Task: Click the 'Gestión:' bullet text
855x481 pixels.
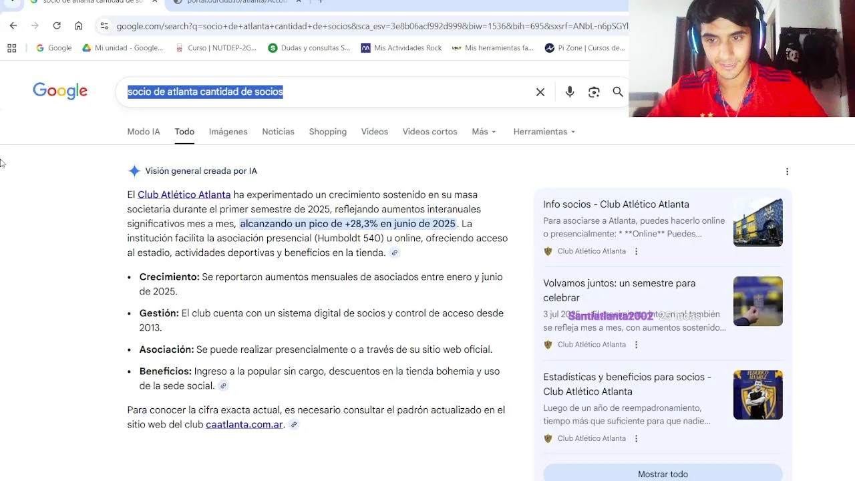Action: 159,313
